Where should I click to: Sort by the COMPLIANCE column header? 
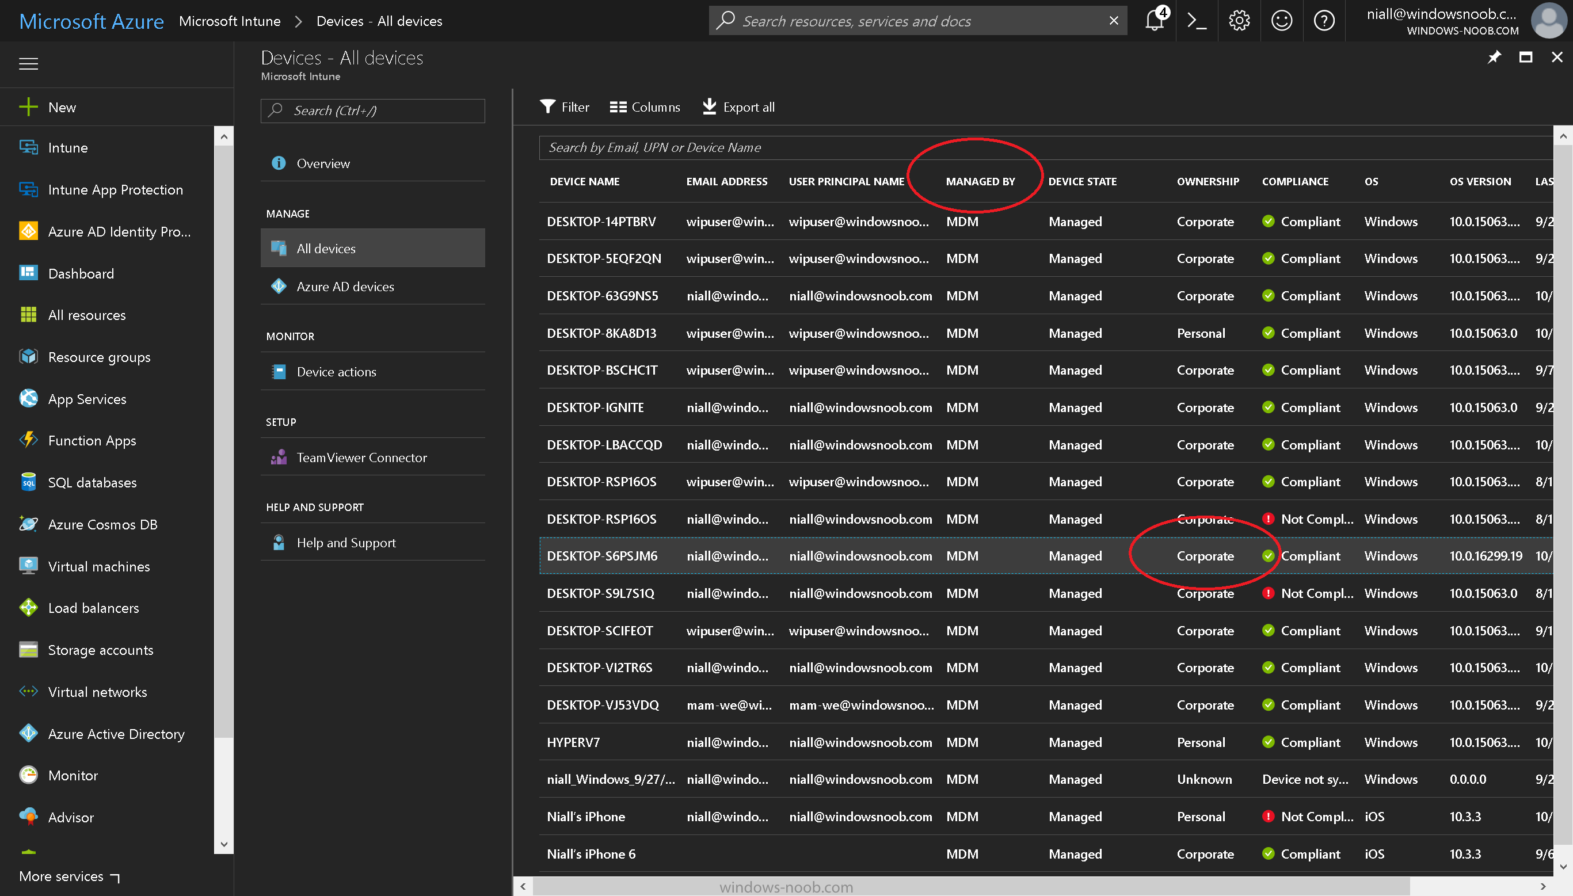point(1296,181)
